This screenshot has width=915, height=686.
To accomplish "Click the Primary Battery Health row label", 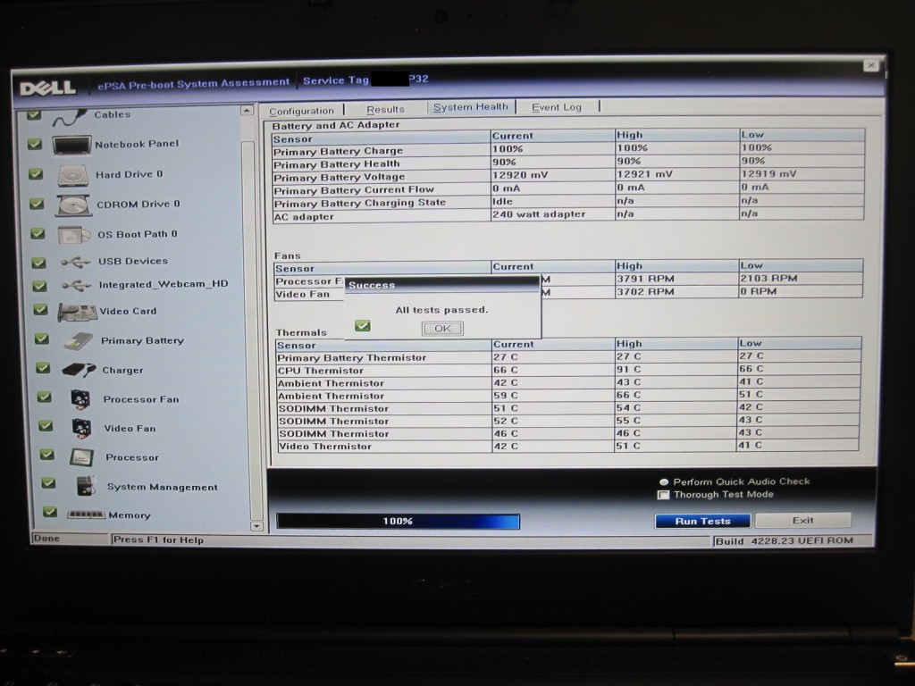I will pos(337,164).
